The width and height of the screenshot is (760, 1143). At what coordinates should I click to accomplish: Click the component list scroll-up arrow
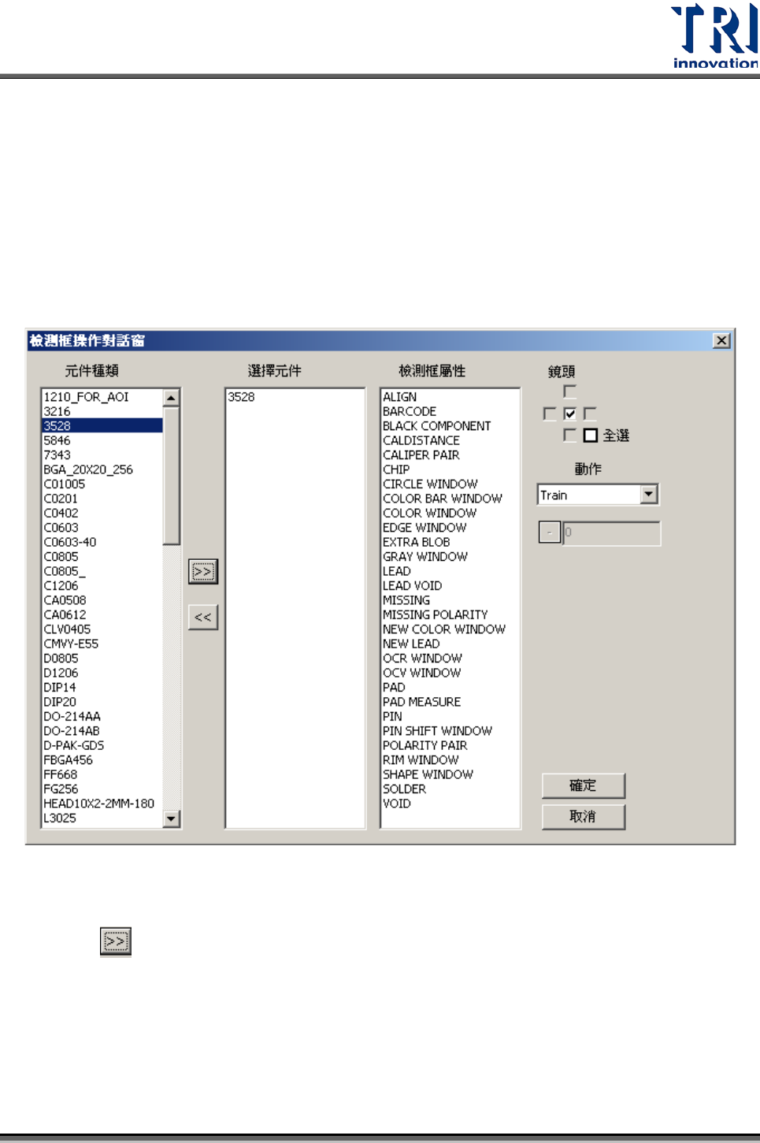(172, 398)
